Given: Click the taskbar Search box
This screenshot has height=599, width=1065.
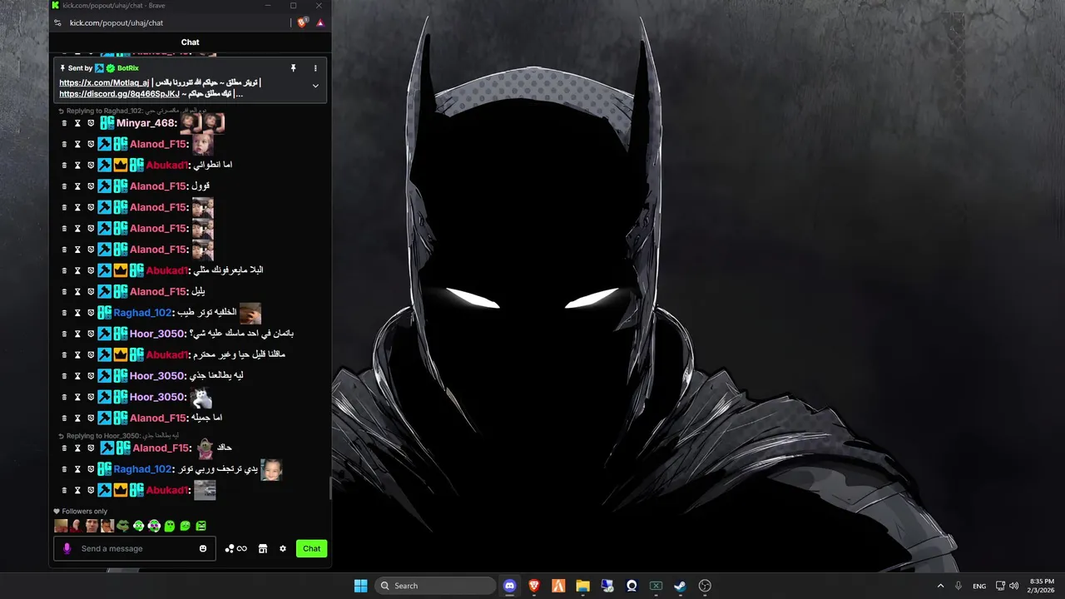Looking at the screenshot, I should pos(435,586).
